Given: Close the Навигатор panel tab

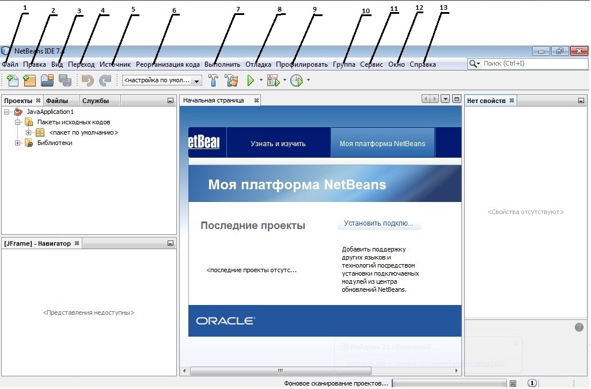Looking at the screenshot, I should 77,243.
